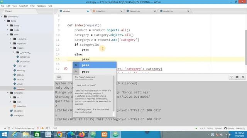Add a new terminal with plus icon
Image resolution: width=247 pixels, height=138 pixels.
pyautogui.click(x=5, y=128)
